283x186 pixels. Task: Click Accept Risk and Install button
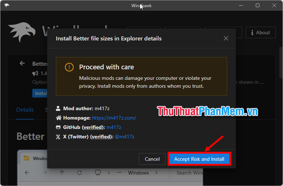click(x=199, y=159)
